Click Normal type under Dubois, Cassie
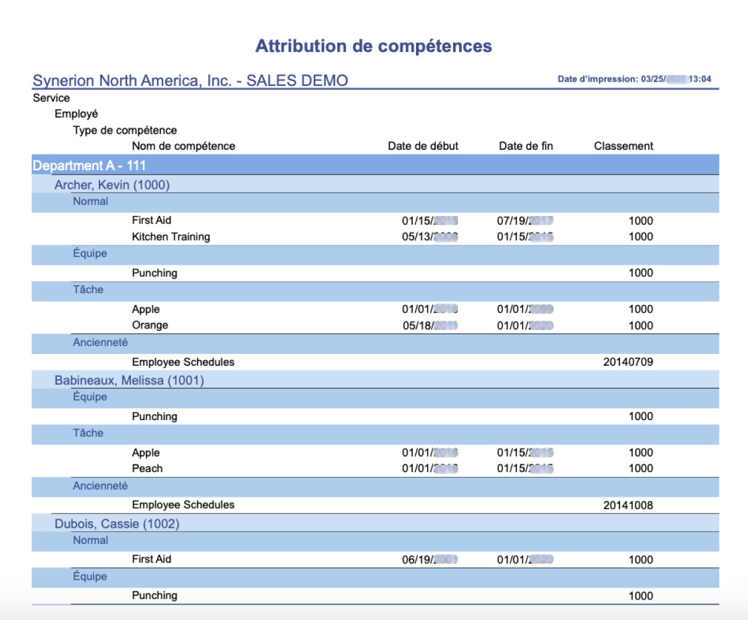The height and width of the screenshot is (620, 748). (90, 540)
